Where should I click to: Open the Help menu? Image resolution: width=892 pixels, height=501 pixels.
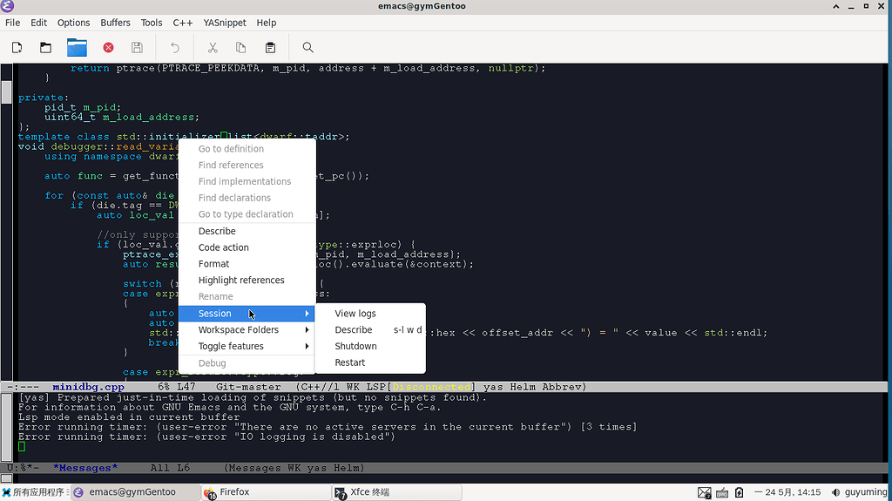click(267, 23)
